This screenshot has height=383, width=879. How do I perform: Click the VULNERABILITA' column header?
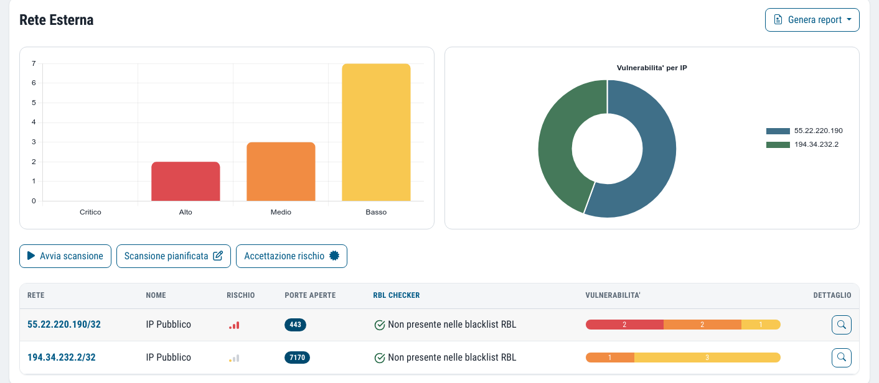click(x=613, y=295)
